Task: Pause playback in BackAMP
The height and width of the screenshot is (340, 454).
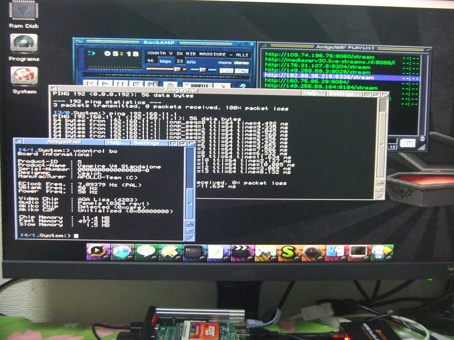Action: tap(121, 83)
